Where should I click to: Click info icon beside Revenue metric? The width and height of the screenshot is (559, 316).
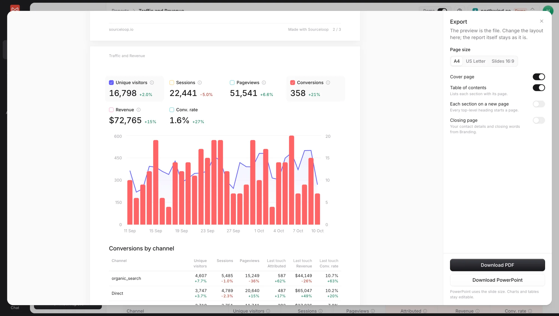point(138,110)
